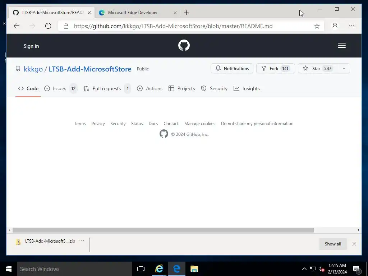The width and height of the screenshot is (368, 276).
Task: Click the Contact footer link
Action: coord(171,124)
